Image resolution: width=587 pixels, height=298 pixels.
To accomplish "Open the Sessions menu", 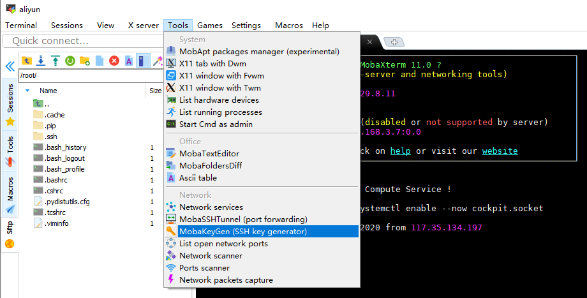I will coord(67,26).
